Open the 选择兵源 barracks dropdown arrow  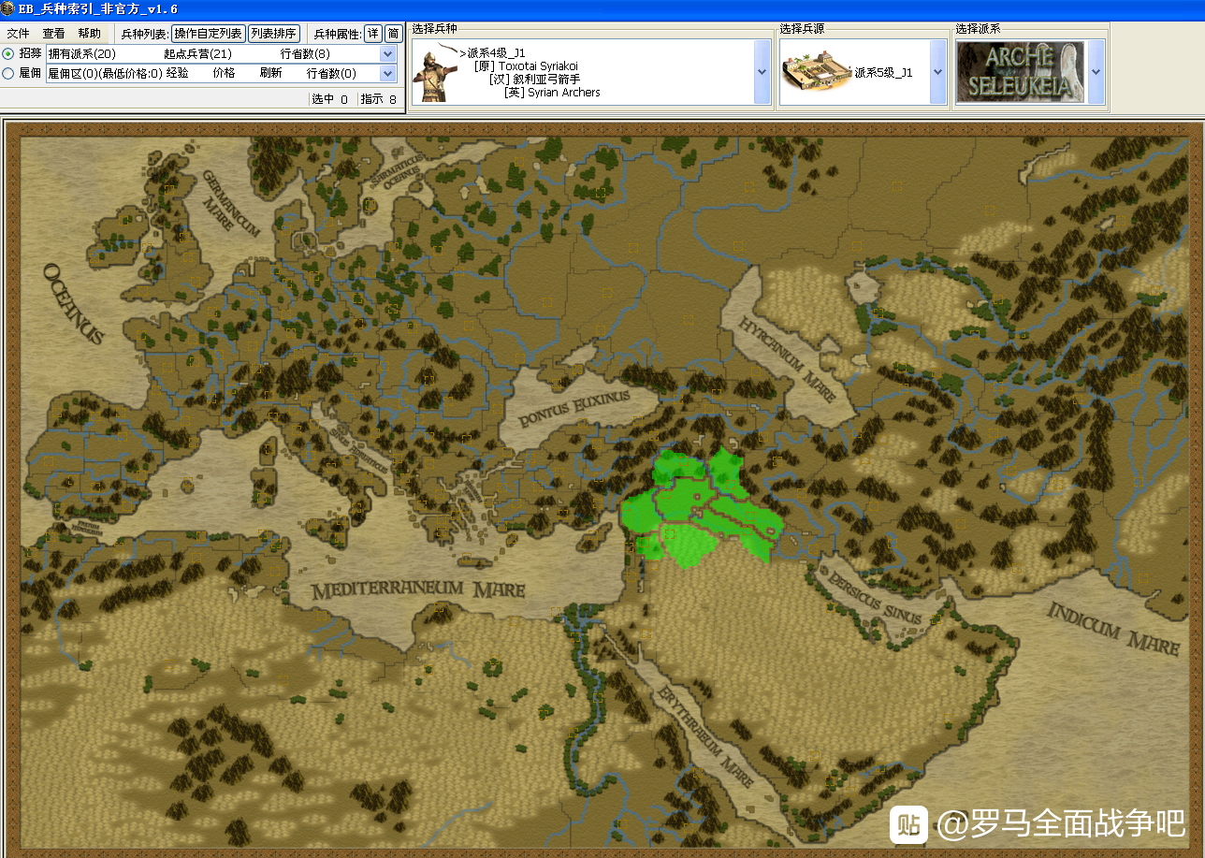[938, 72]
